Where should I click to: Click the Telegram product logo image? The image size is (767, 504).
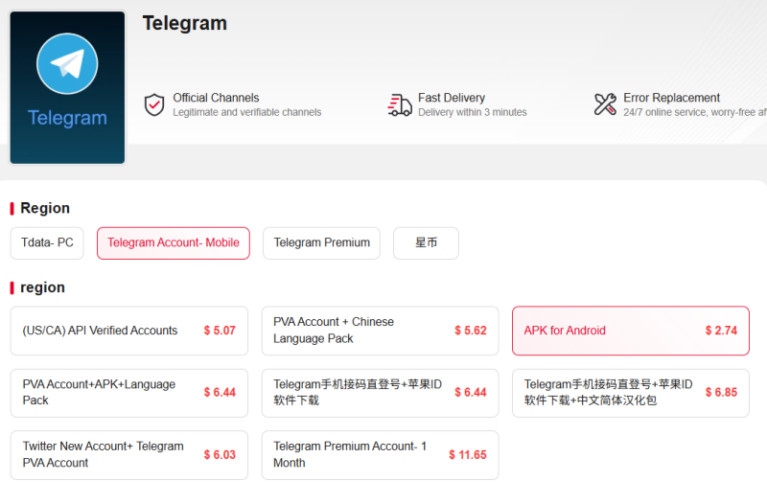click(x=67, y=87)
